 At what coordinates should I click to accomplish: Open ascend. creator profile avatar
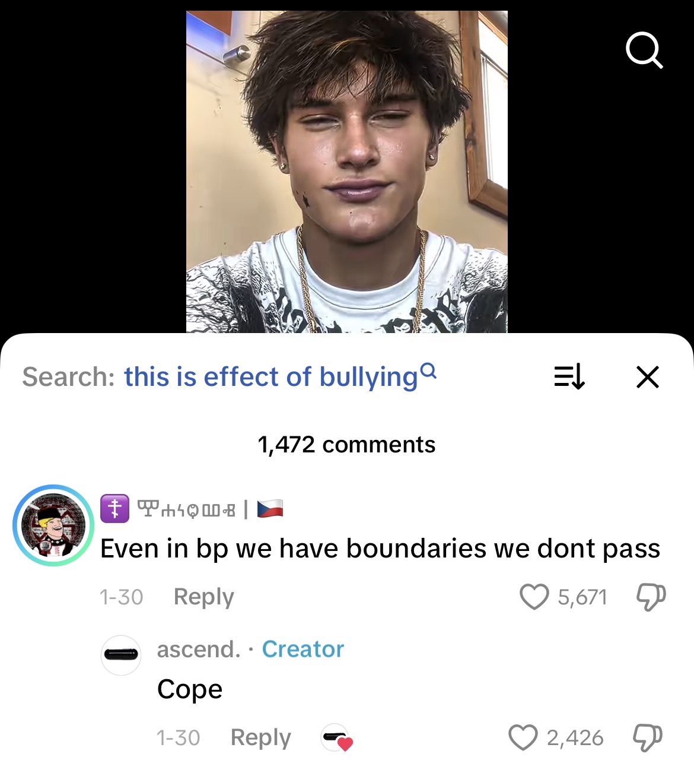pyautogui.click(x=121, y=655)
